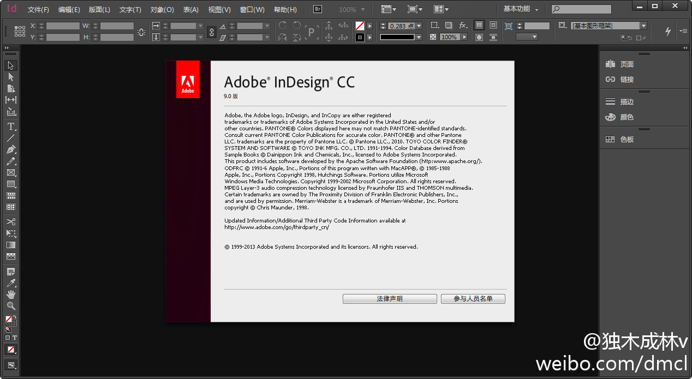
Task: Select the Gradient Feather tool
Action: (x=11, y=256)
